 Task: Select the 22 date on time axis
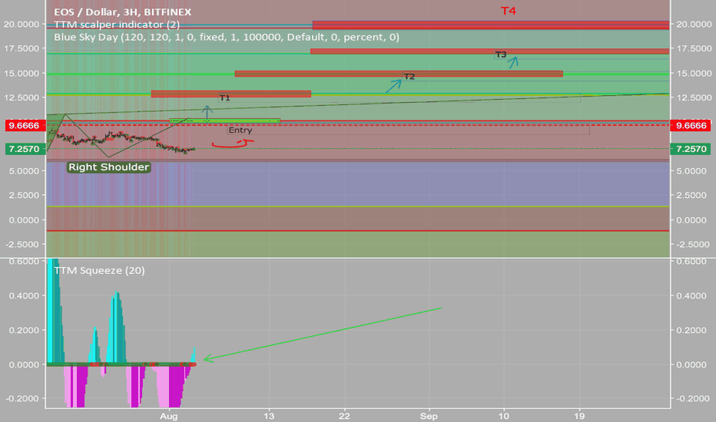344,416
